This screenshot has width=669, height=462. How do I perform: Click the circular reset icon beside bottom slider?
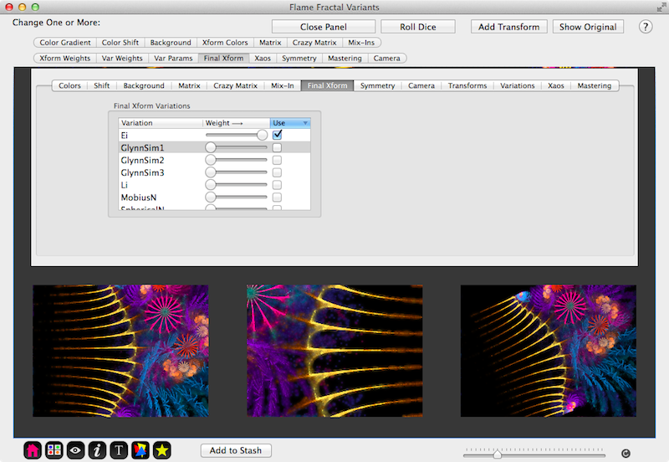click(626, 454)
